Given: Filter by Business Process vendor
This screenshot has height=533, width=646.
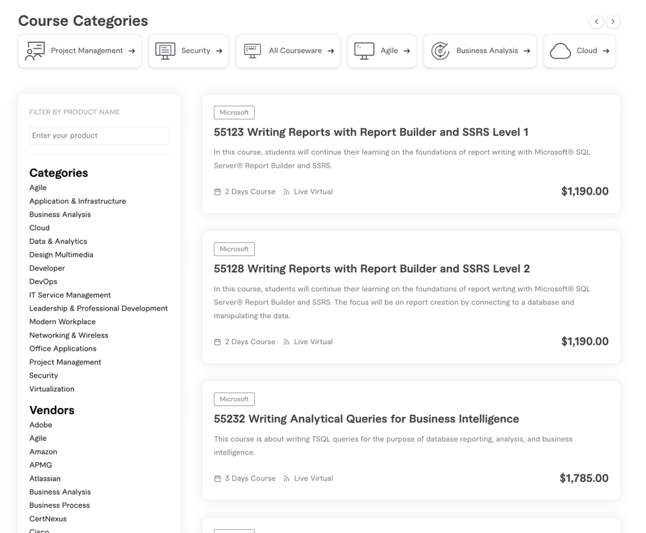Looking at the screenshot, I should (x=59, y=505).
